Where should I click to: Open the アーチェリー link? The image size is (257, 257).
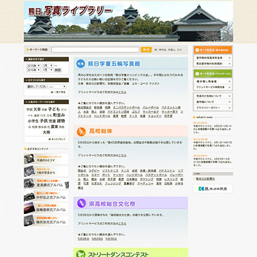coord(145,184)
